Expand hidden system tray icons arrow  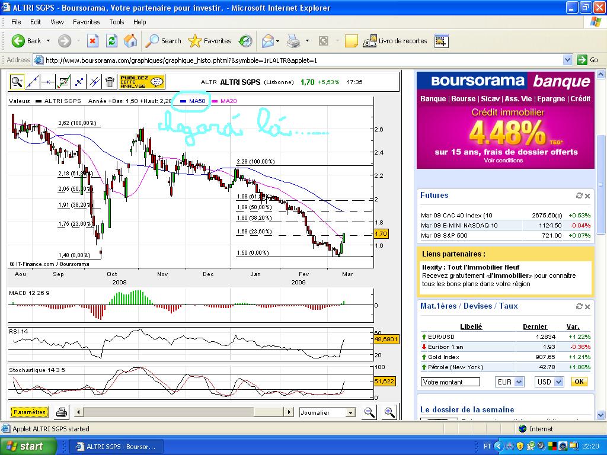[x=498, y=446]
